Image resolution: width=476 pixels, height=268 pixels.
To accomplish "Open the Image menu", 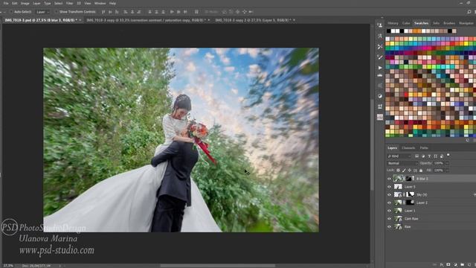I will pos(25,3).
